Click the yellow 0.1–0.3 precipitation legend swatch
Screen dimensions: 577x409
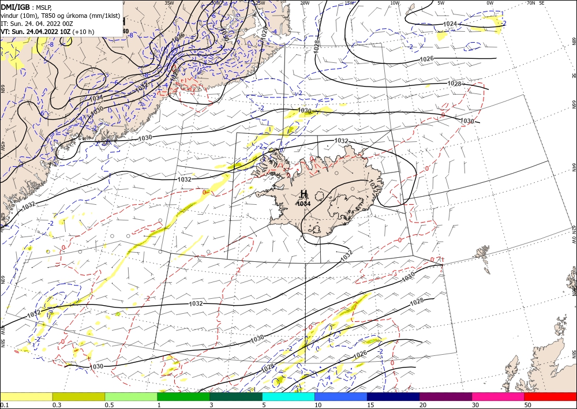pyautogui.click(x=26, y=396)
